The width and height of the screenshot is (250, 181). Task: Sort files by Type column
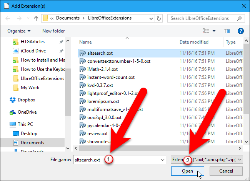click(x=230, y=42)
